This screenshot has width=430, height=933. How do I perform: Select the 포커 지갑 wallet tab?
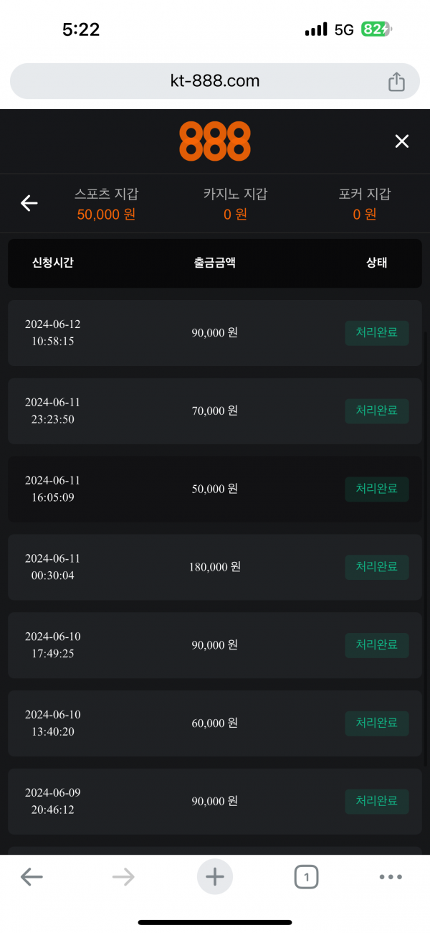click(x=365, y=204)
